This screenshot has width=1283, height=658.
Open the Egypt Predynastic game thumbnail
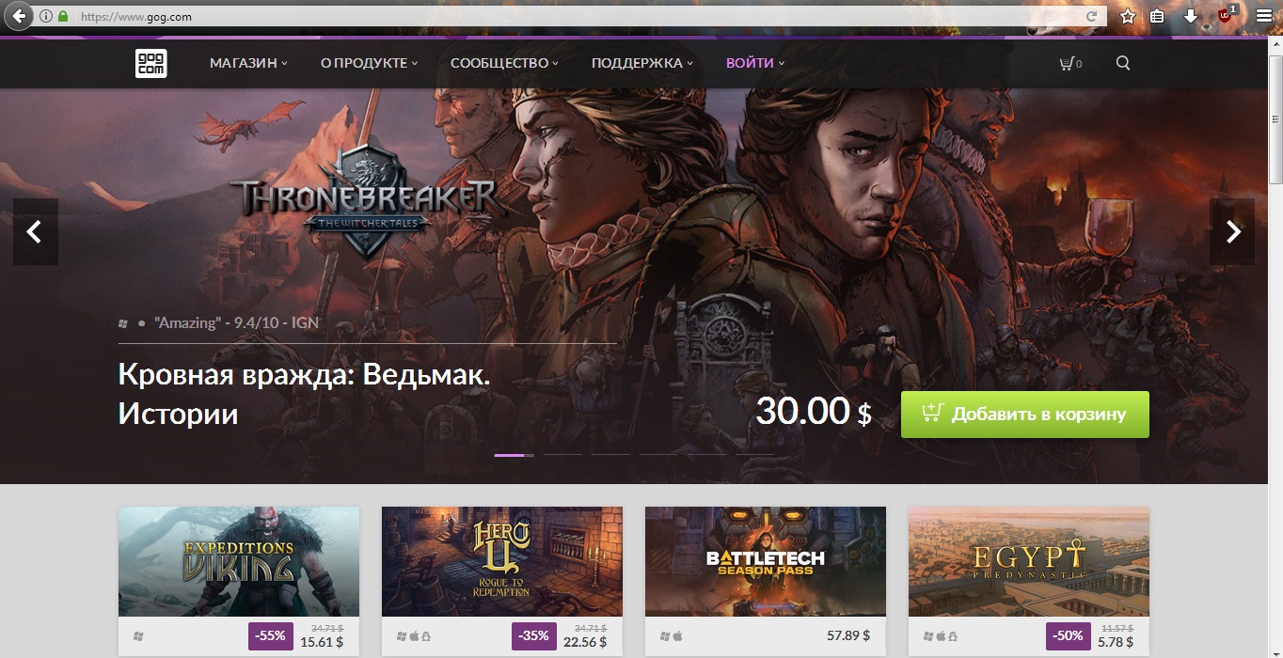click(x=1029, y=561)
